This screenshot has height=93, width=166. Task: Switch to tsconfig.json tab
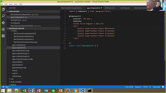pos(125,8)
